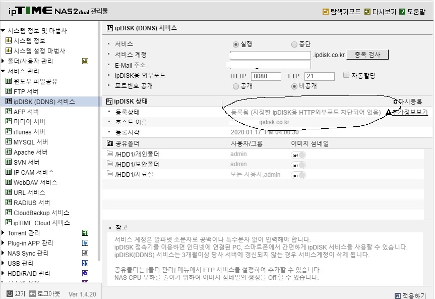Click the 탐색기모드 icon in header
The height and width of the screenshot is (299, 435).
(x=326, y=12)
